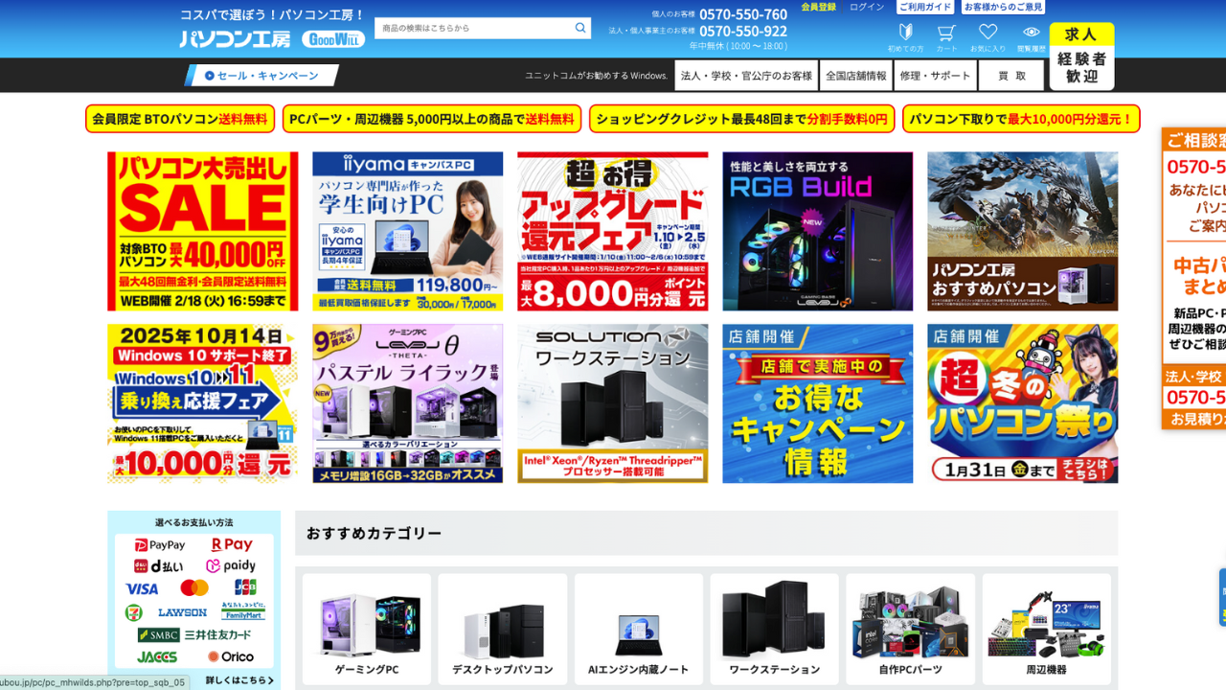Select the d払い payment icon

pos(159,567)
